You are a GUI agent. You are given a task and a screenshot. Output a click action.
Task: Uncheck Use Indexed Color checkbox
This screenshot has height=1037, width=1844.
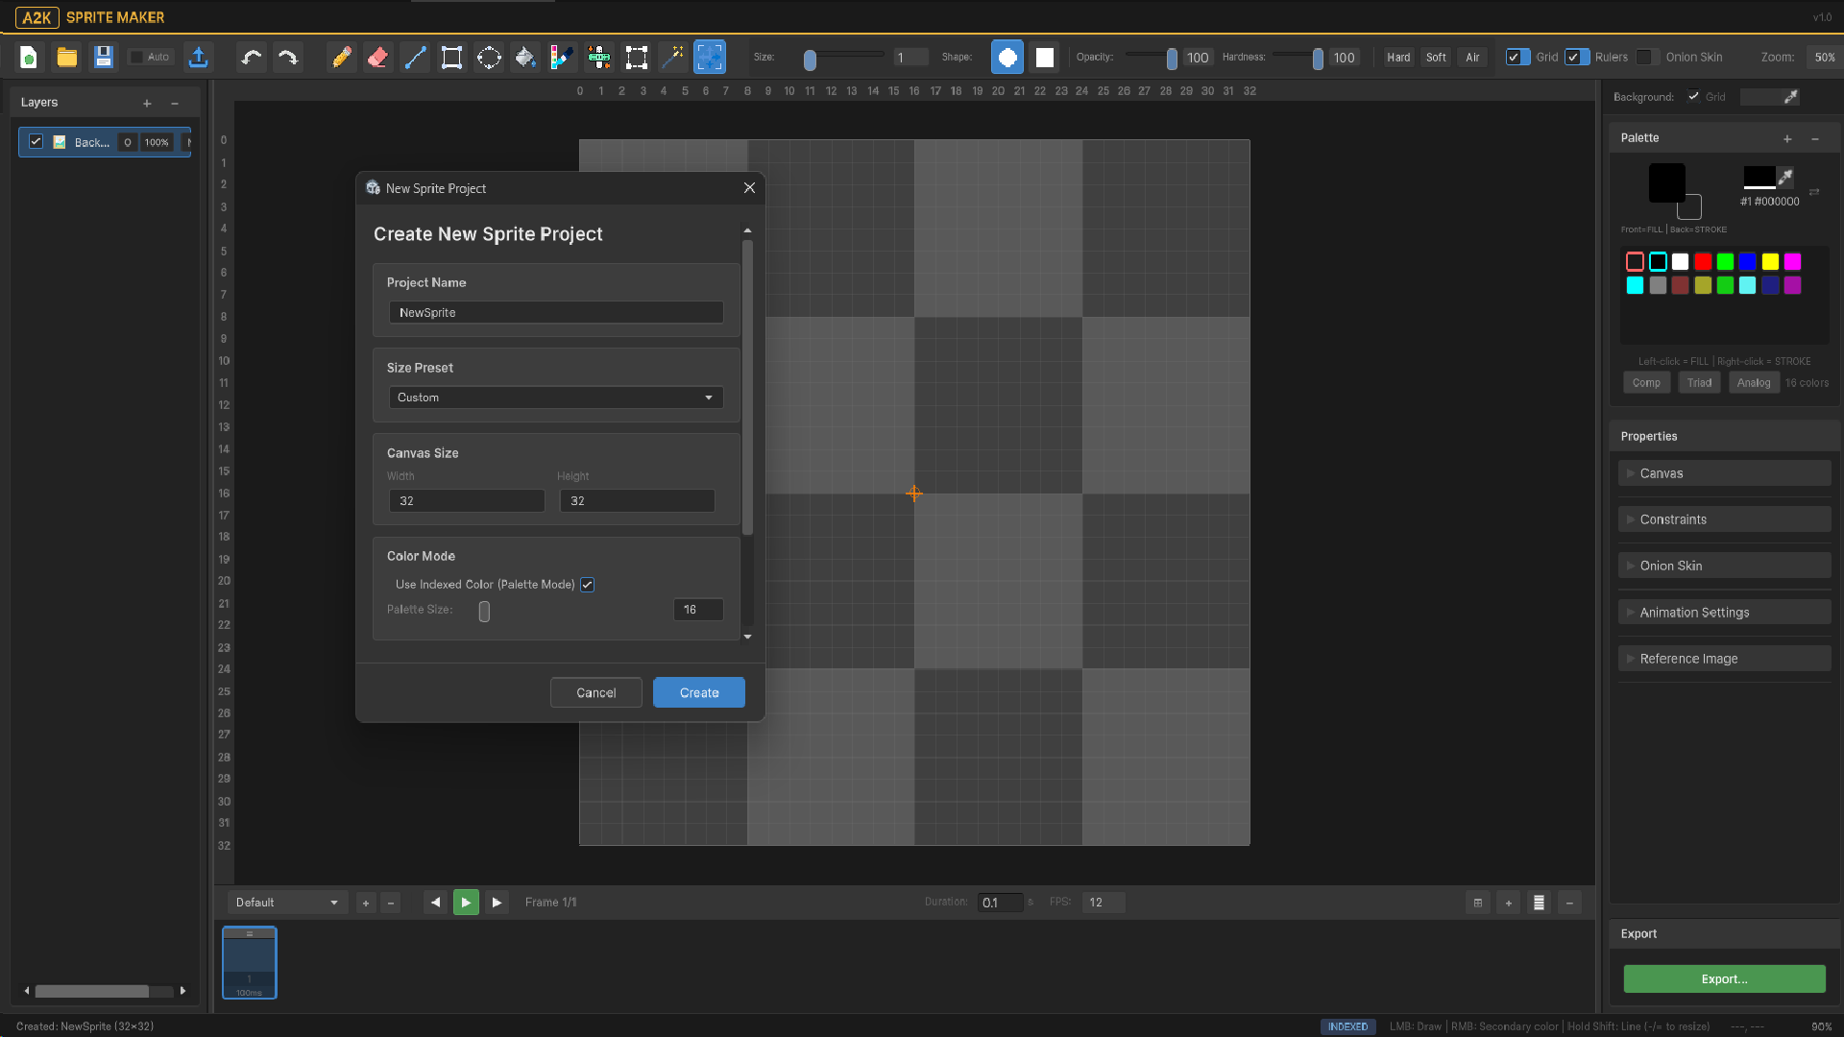pyautogui.click(x=588, y=585)
